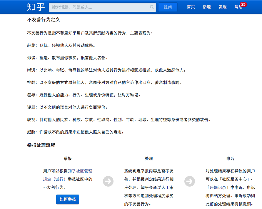Click the intro sentence 不友善行为是指不尊重知乎用户

(x=90, y=33)
